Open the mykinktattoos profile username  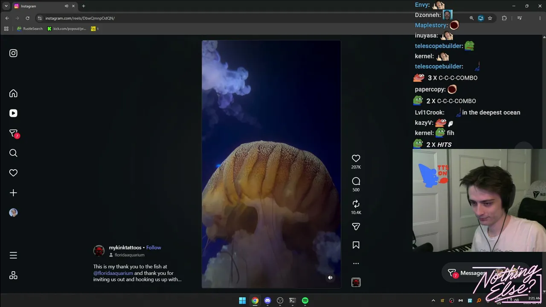pyautogui.click(x=125, y=248)
